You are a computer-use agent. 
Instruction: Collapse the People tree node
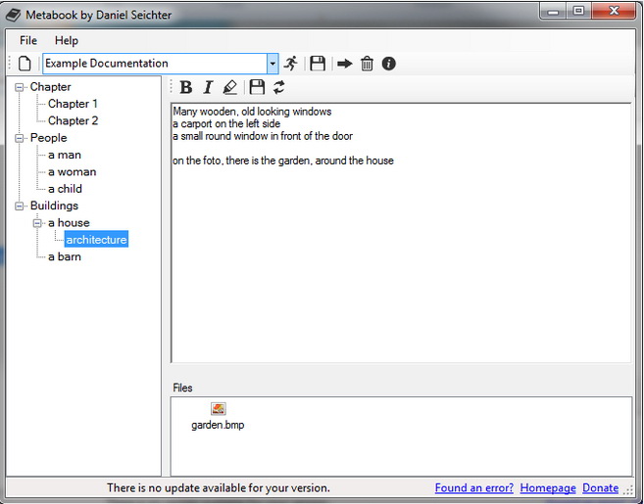[20, 138]
